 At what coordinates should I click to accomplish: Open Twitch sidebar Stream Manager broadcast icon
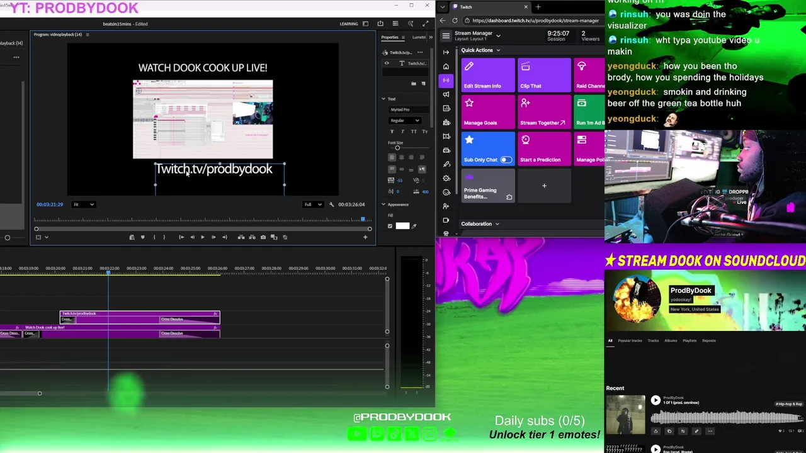coord(446,80)
